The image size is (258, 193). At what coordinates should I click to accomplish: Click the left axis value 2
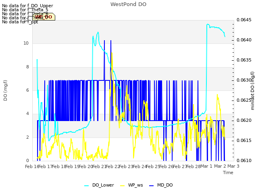[27, 138]
